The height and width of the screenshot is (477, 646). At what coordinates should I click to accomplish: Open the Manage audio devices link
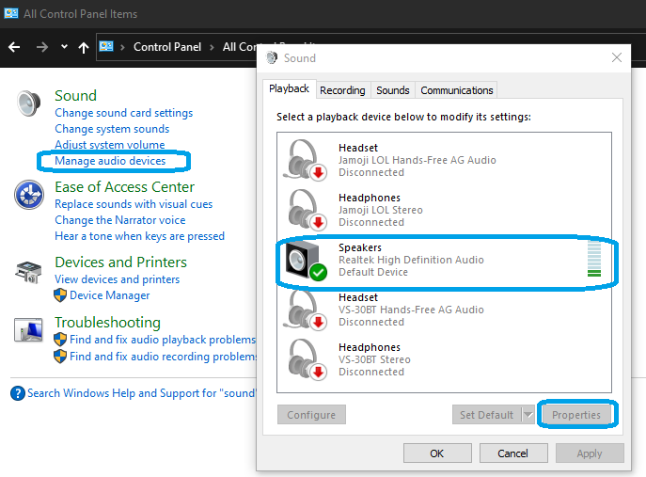click(110, 161)
